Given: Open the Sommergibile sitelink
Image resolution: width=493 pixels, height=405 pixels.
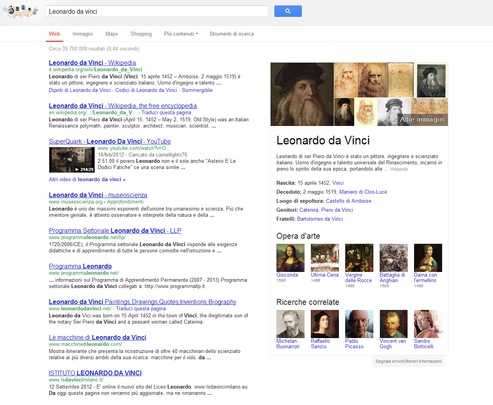Looking at the screenshot, I should (197, 90).
